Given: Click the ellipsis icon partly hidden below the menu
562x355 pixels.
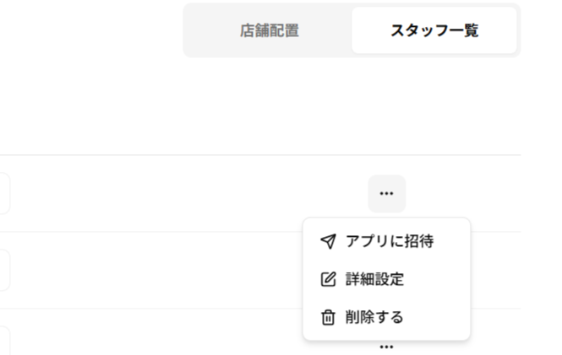Looking at the screenshot, I should click(386, 346).
